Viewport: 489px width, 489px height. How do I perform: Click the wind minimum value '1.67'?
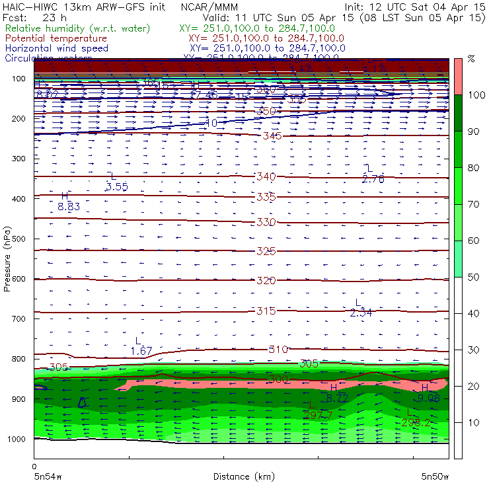click(141, 351)
